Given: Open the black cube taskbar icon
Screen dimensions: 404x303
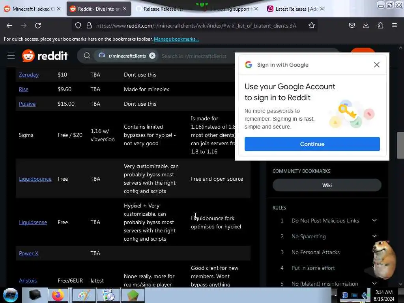Looking at the screenshot, I should 35,295.
